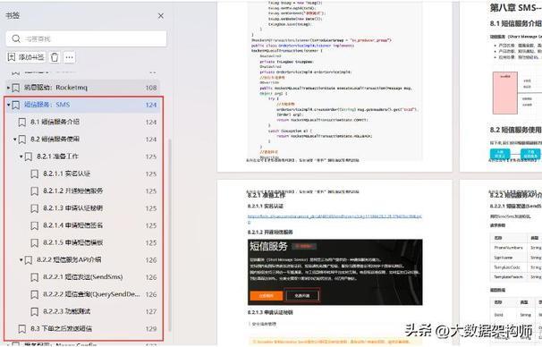542x347 pixels.
Task: Click the trash delete bookmark icon
Action: [x=55, y=57]
